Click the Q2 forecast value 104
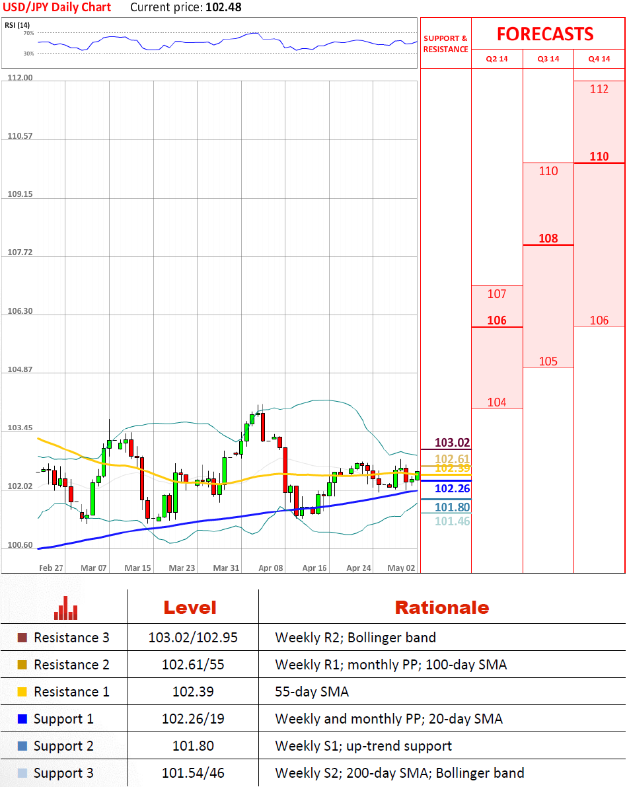Viewport: 627px width, 787px height. point(496,402)
